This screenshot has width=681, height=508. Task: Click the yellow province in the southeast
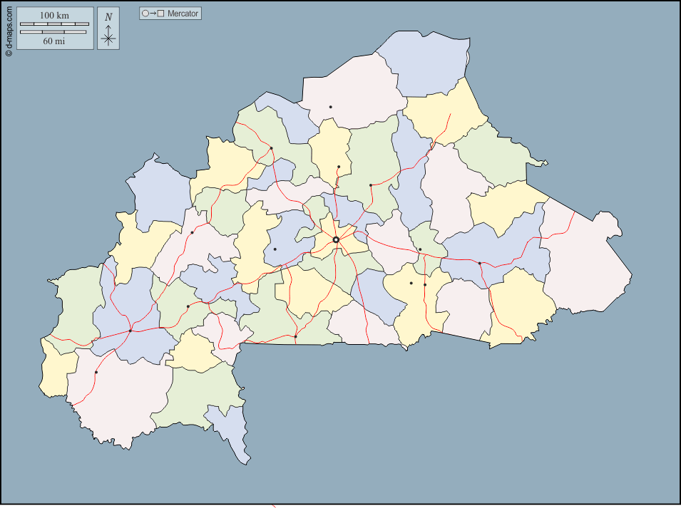[x=521, y=306]
